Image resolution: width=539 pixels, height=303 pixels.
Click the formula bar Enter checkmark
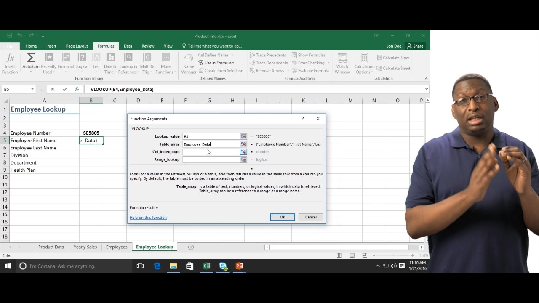(64, 89)
